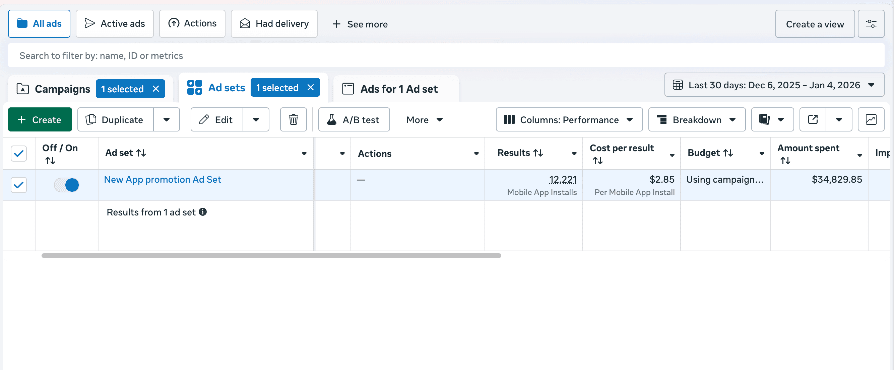Export the table with the export icon
This screenshot has height=370, width=894.
point(812,119)
